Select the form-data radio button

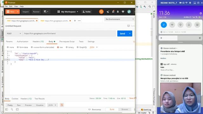point(18,47)
